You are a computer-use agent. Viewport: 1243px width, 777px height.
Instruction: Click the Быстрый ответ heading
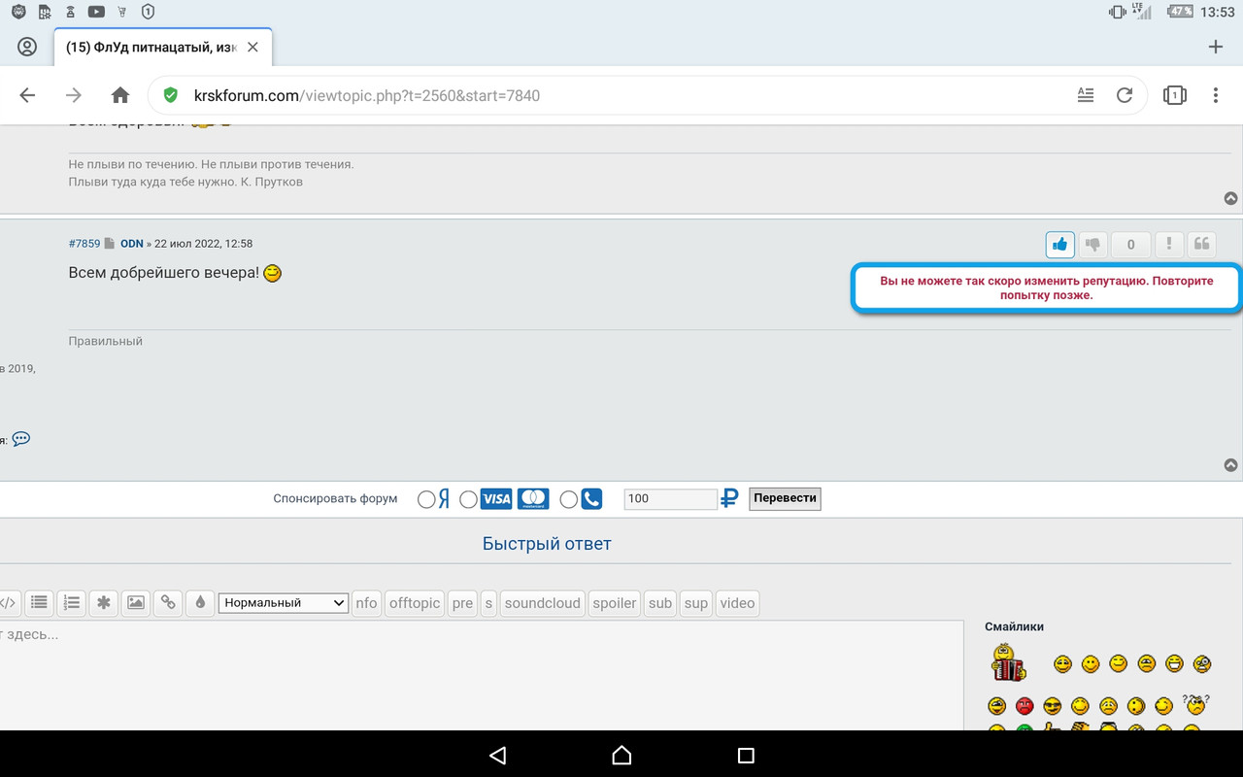pyautogui.click(x=547, y=544)
